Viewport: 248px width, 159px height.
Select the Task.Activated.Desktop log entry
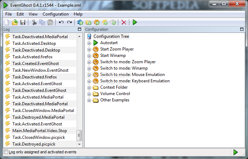pyautogui.click(x=34, y=43)
